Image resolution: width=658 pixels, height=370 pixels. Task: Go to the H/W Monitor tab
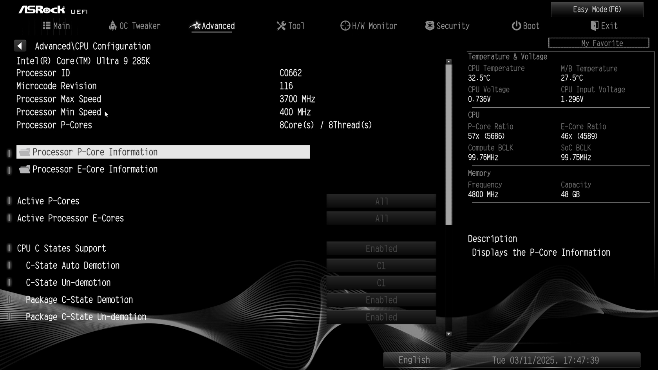pyautogui.click(x=369, y=26)
